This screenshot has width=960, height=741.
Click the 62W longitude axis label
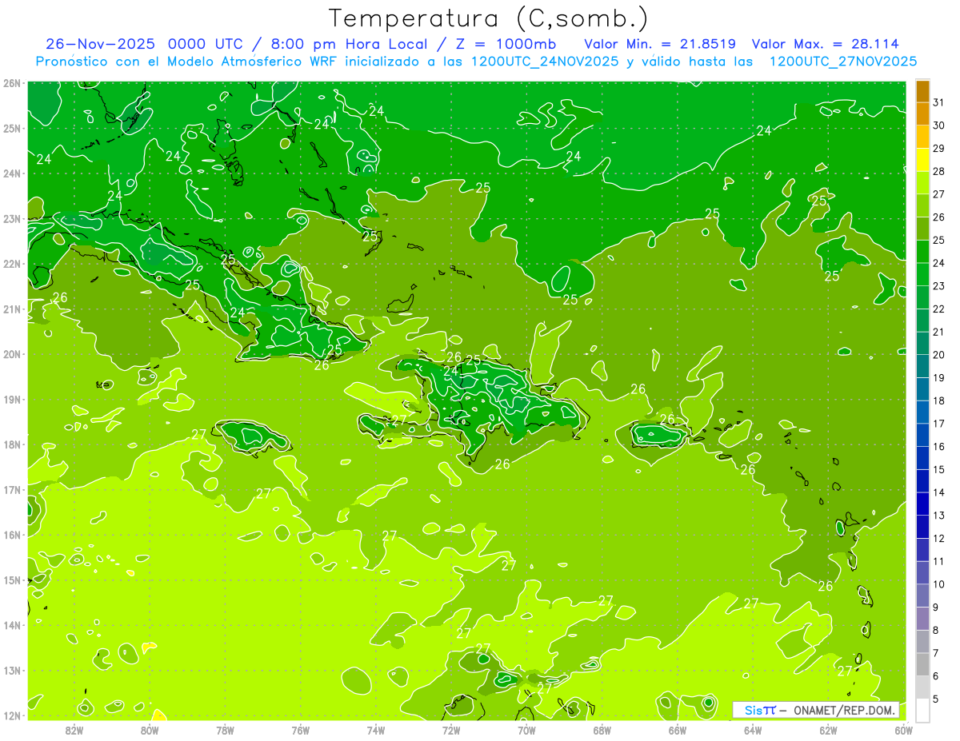(x=828, y=730)
